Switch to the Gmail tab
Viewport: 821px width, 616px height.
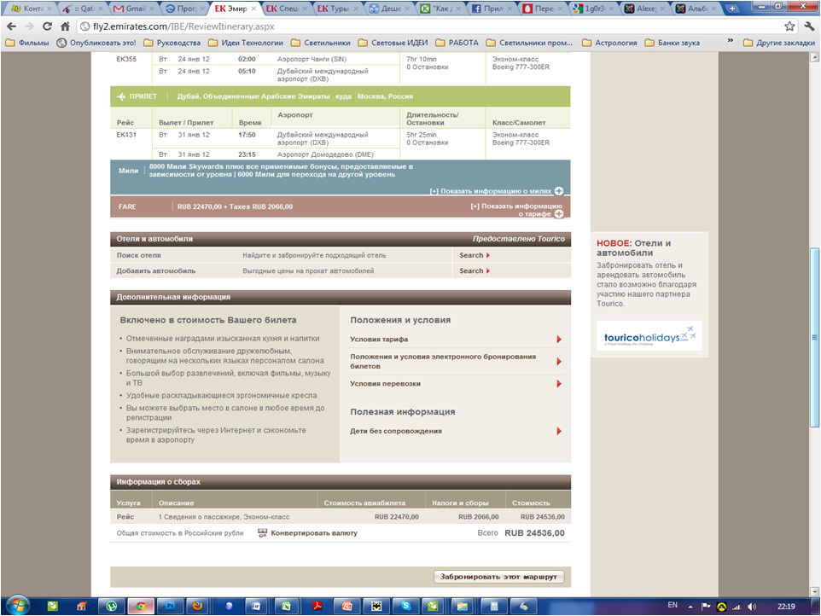point(135,9)
